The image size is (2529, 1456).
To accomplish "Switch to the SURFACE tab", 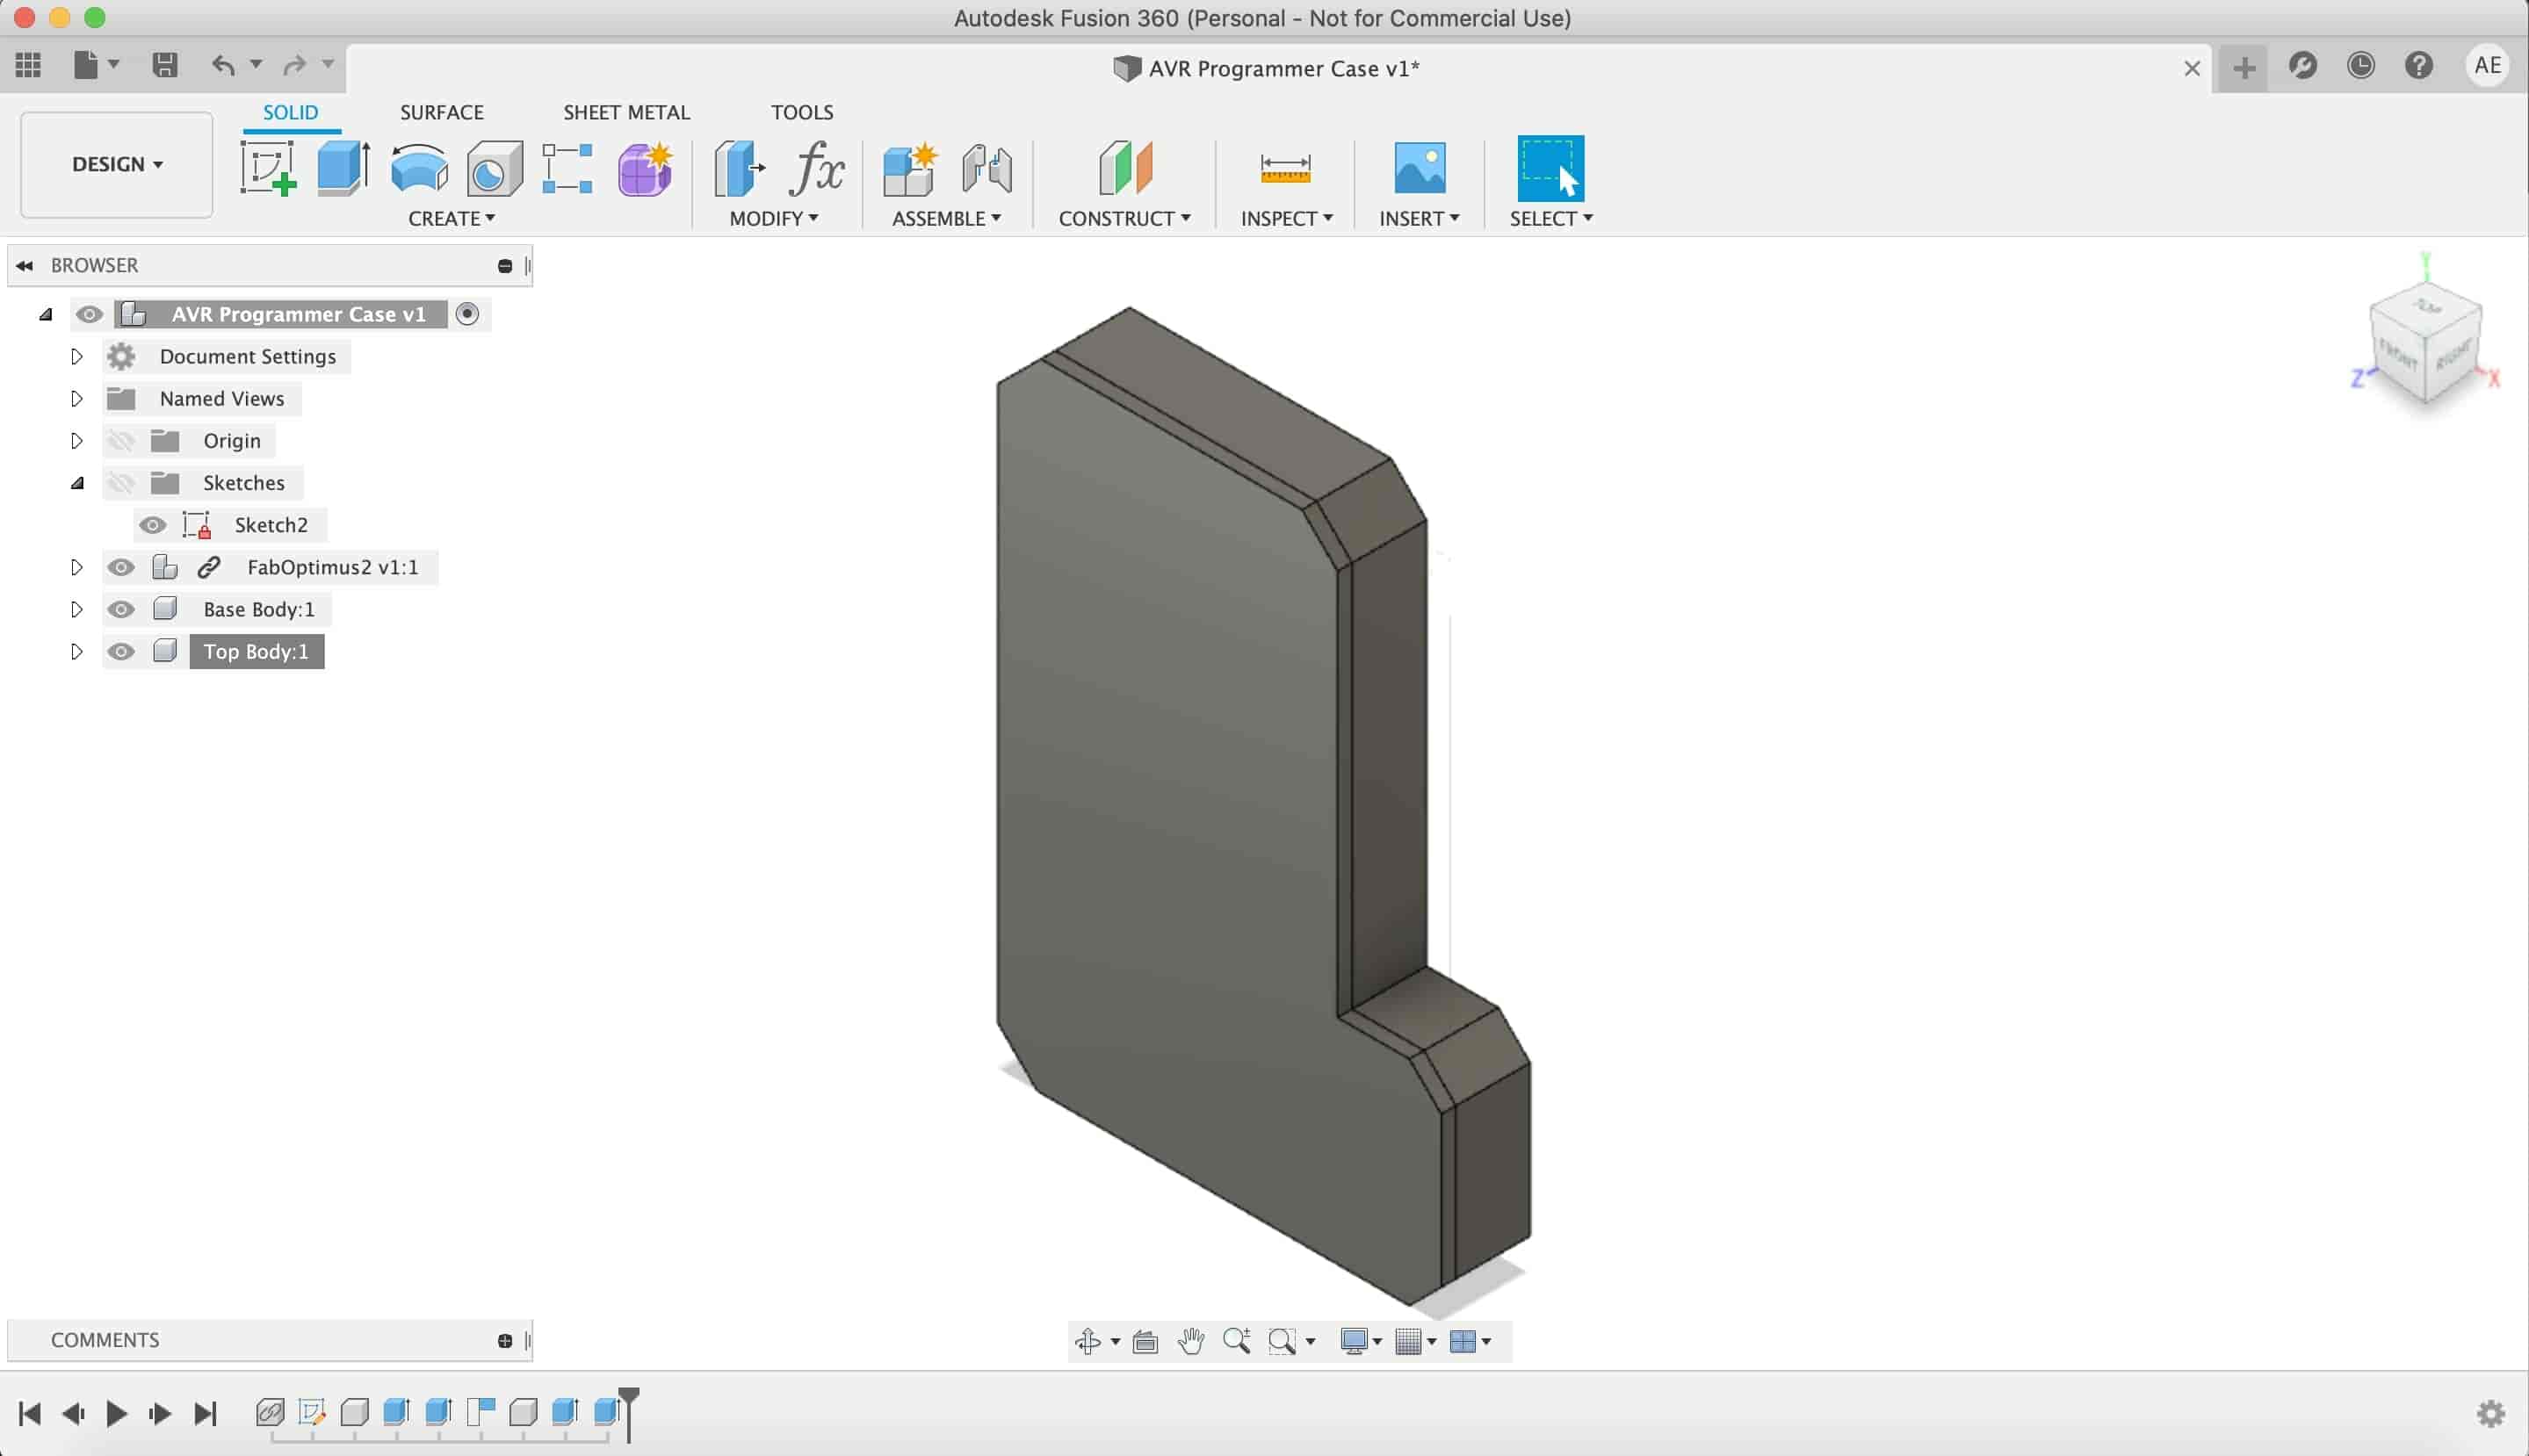I will pyautogui.click(x=441, y=112).
